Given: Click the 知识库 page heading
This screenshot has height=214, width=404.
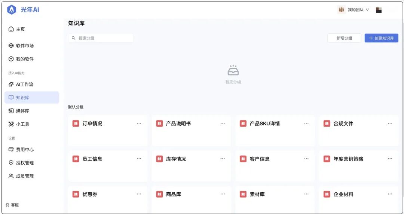Looking at the screenshot, I should pyautogui.click(x=76, y=23).
